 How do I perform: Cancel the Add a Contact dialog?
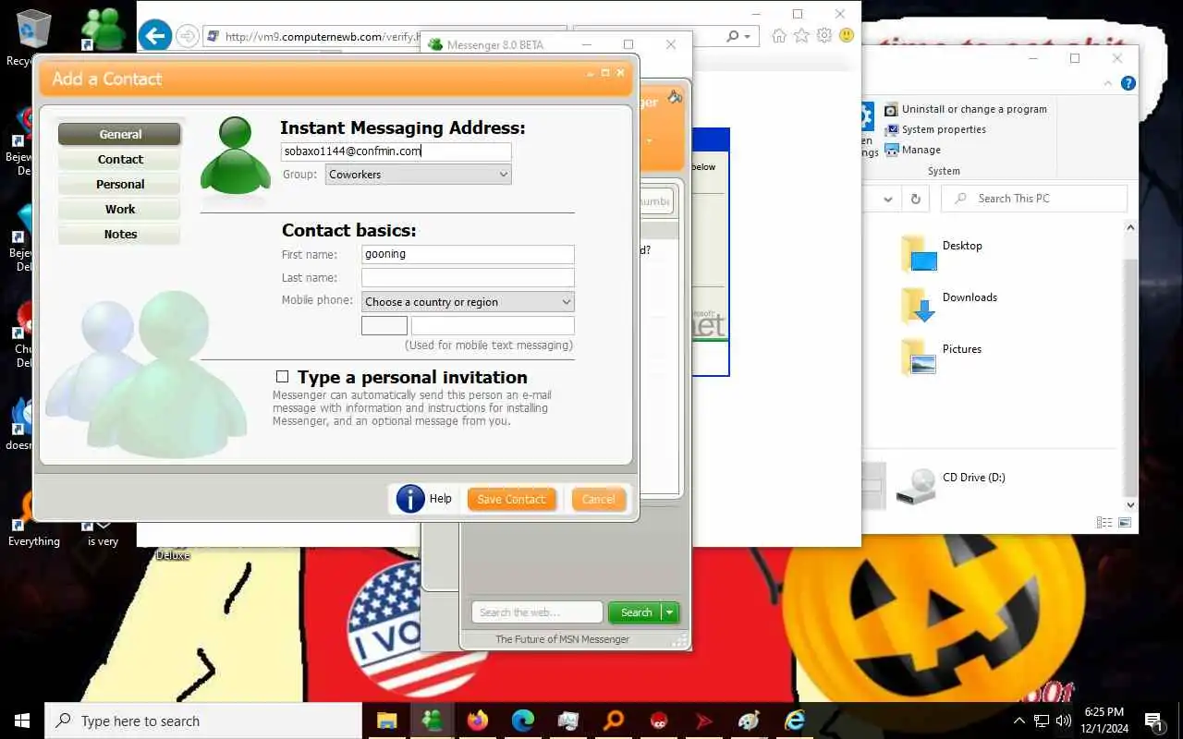[x=598, y=499]
